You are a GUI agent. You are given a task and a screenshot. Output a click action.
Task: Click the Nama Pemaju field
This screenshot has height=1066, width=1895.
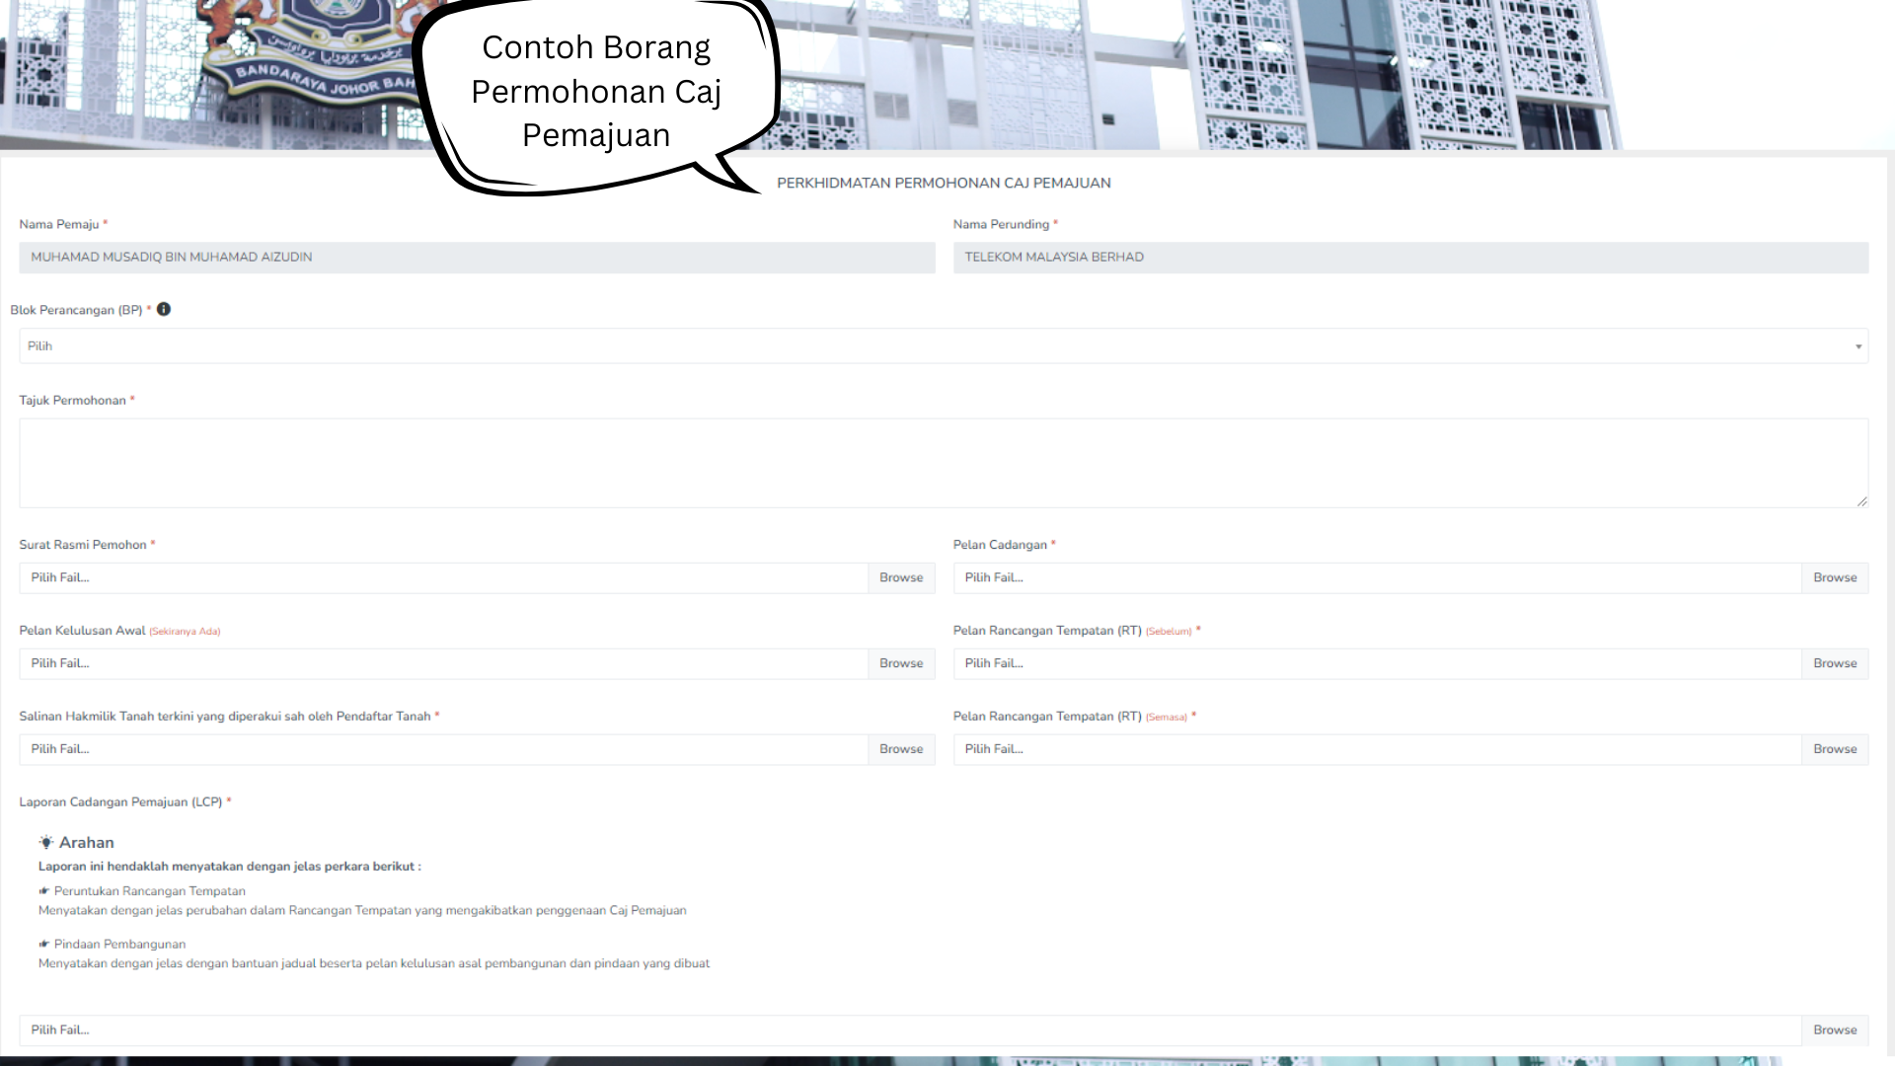[x=477, y=258]
